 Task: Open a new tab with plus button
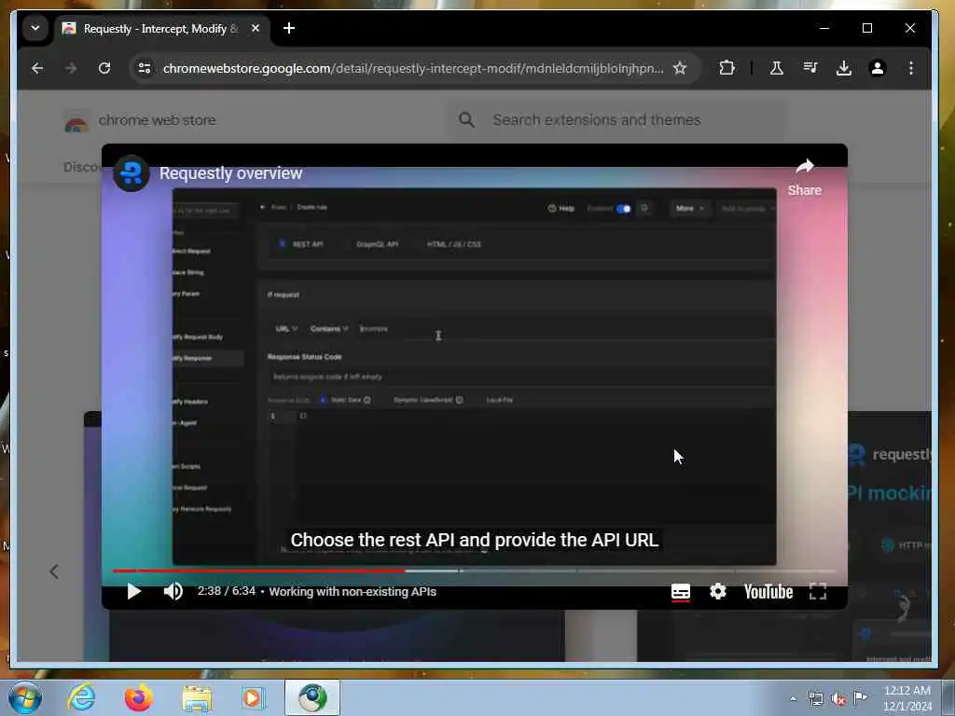click(289, 29)
